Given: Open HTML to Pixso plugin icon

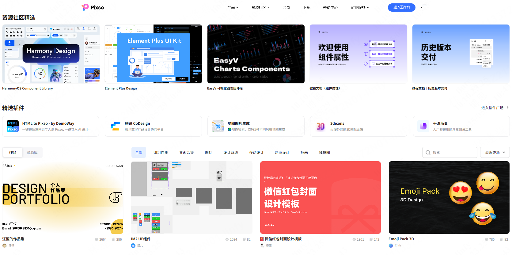Looking at the screenshot, I should [13, 126].
